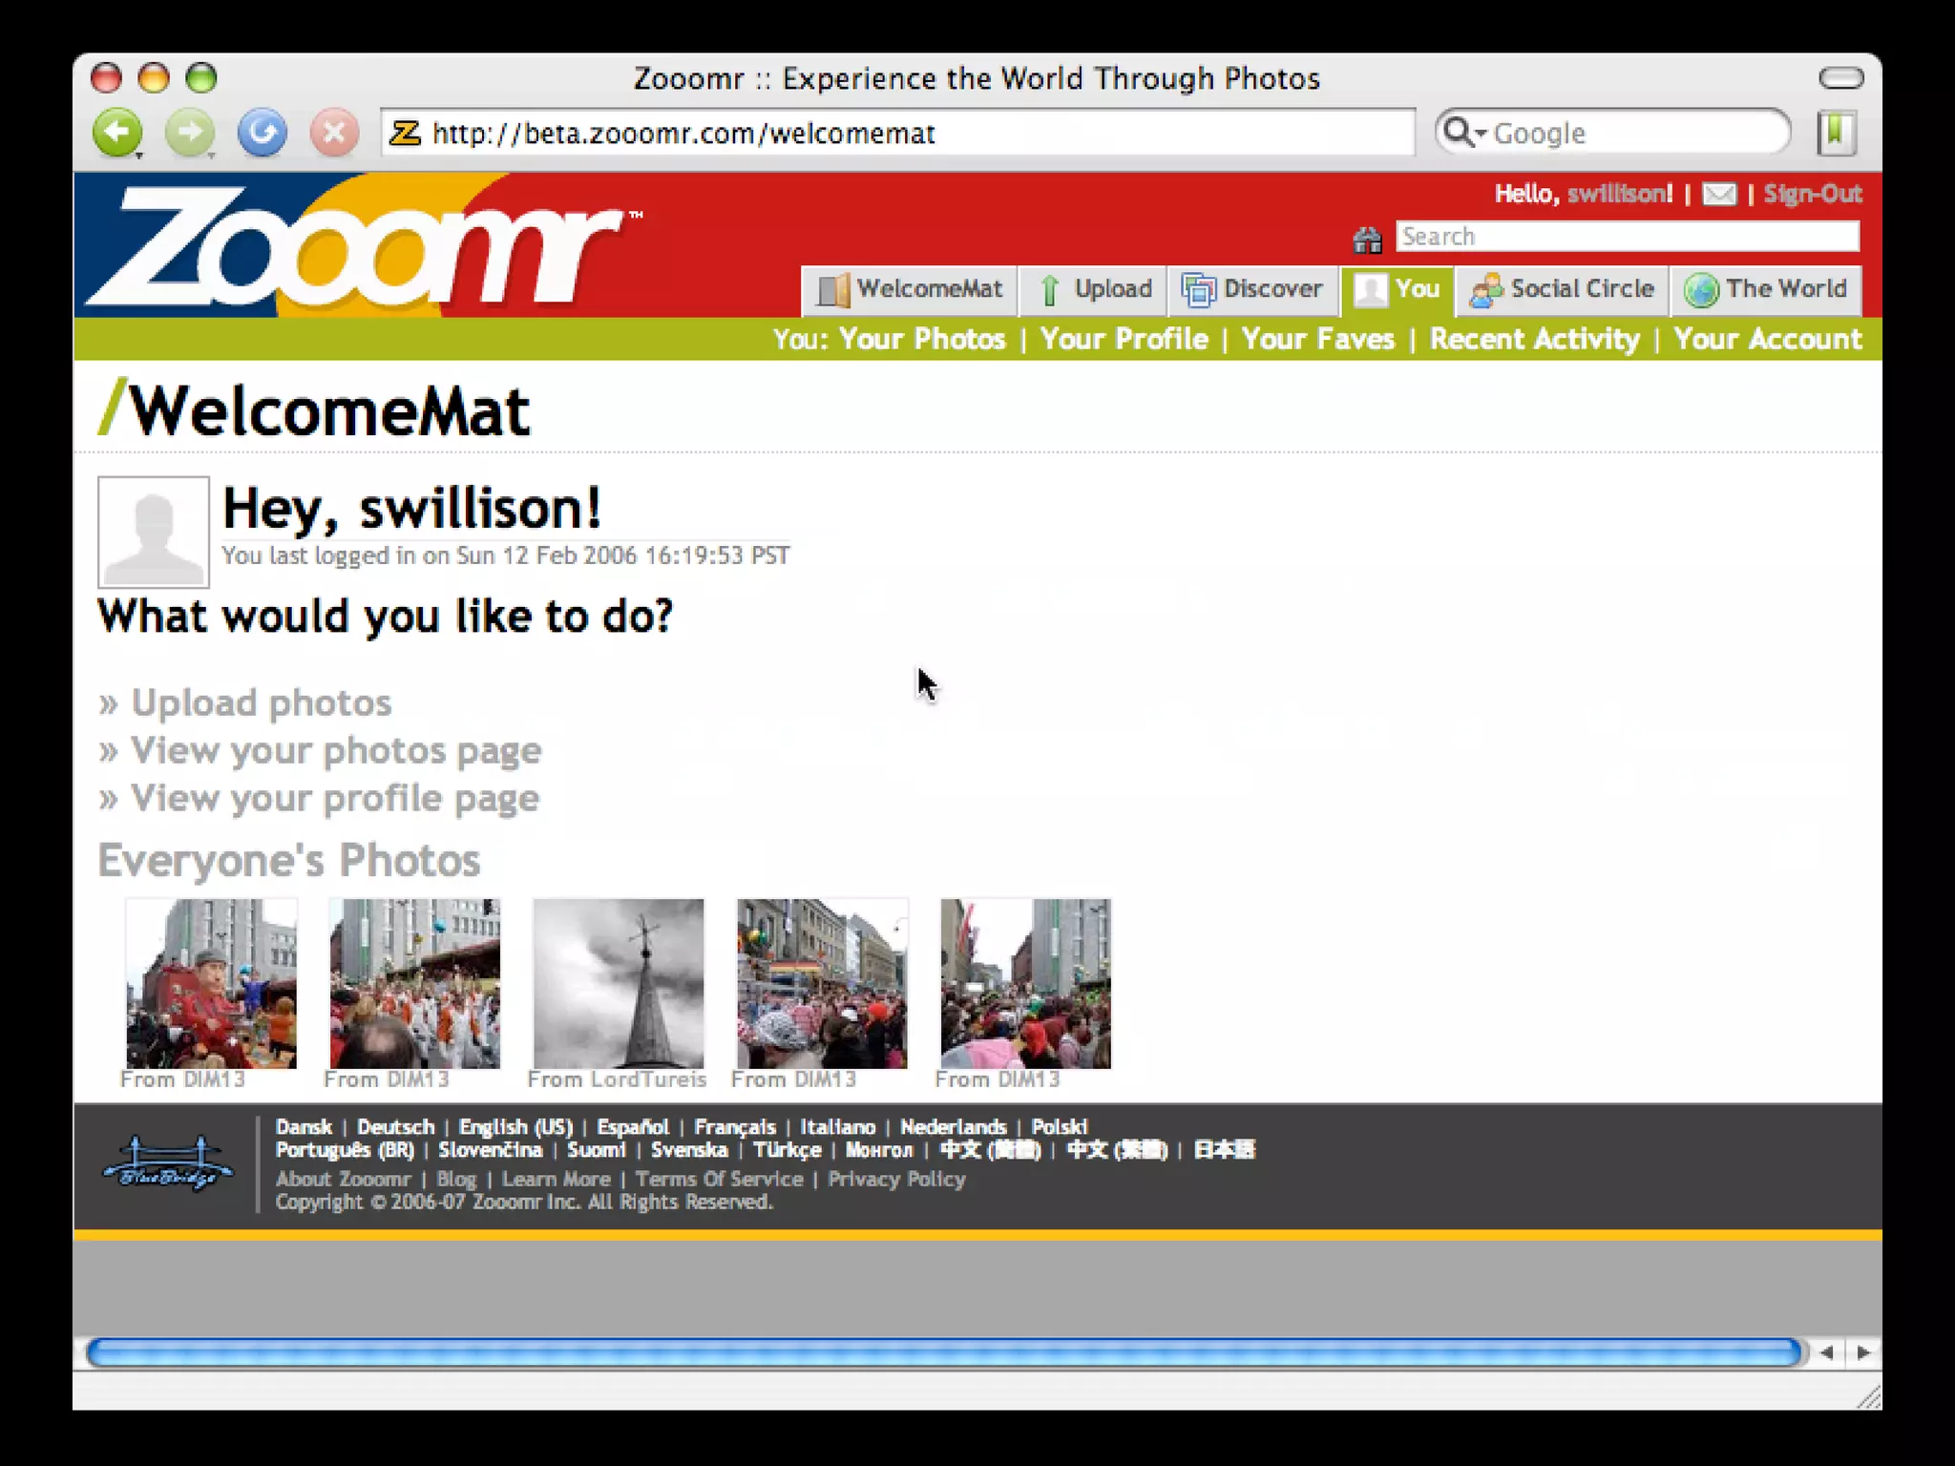Open the envelope mail icon beside Sign-Out

1718,195
